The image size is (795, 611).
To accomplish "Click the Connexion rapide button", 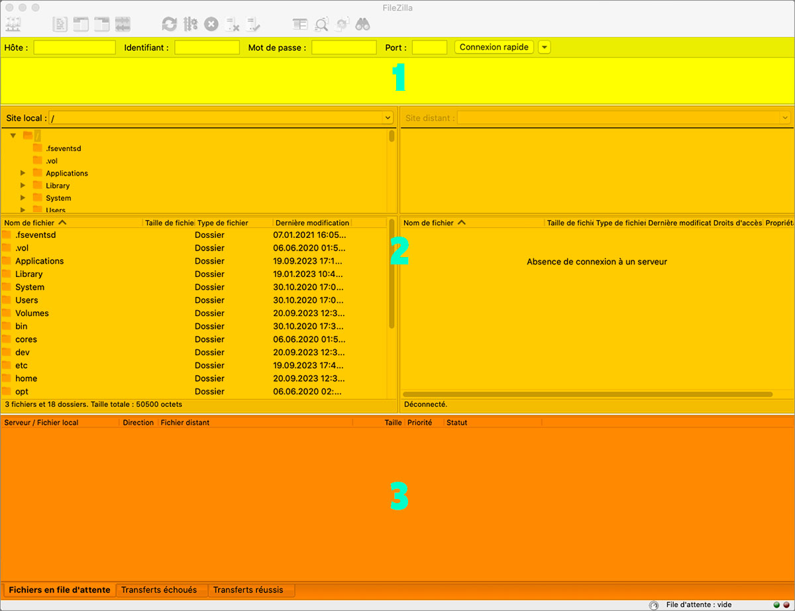I will tap(494, 48).
